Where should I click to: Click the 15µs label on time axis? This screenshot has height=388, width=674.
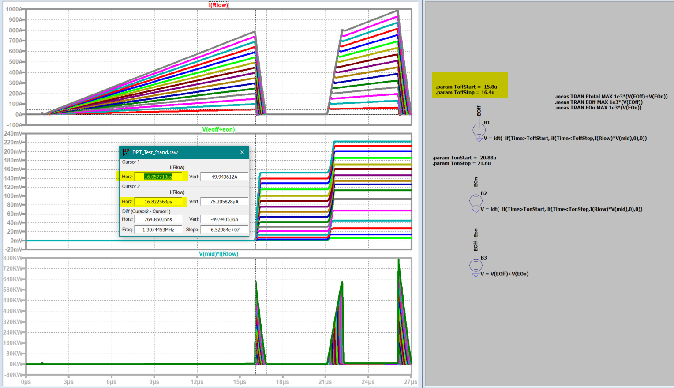(240, 382)
